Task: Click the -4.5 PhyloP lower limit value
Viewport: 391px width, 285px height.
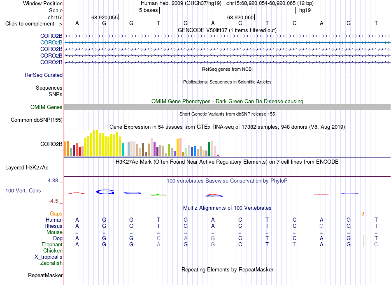Action: [54, 201]
